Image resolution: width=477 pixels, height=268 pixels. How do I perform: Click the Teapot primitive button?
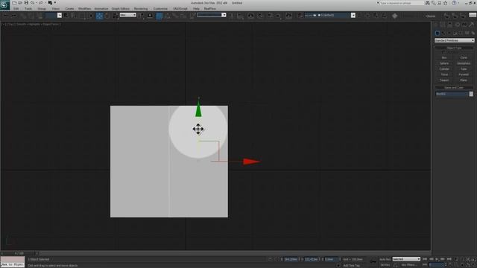[444, 80]
